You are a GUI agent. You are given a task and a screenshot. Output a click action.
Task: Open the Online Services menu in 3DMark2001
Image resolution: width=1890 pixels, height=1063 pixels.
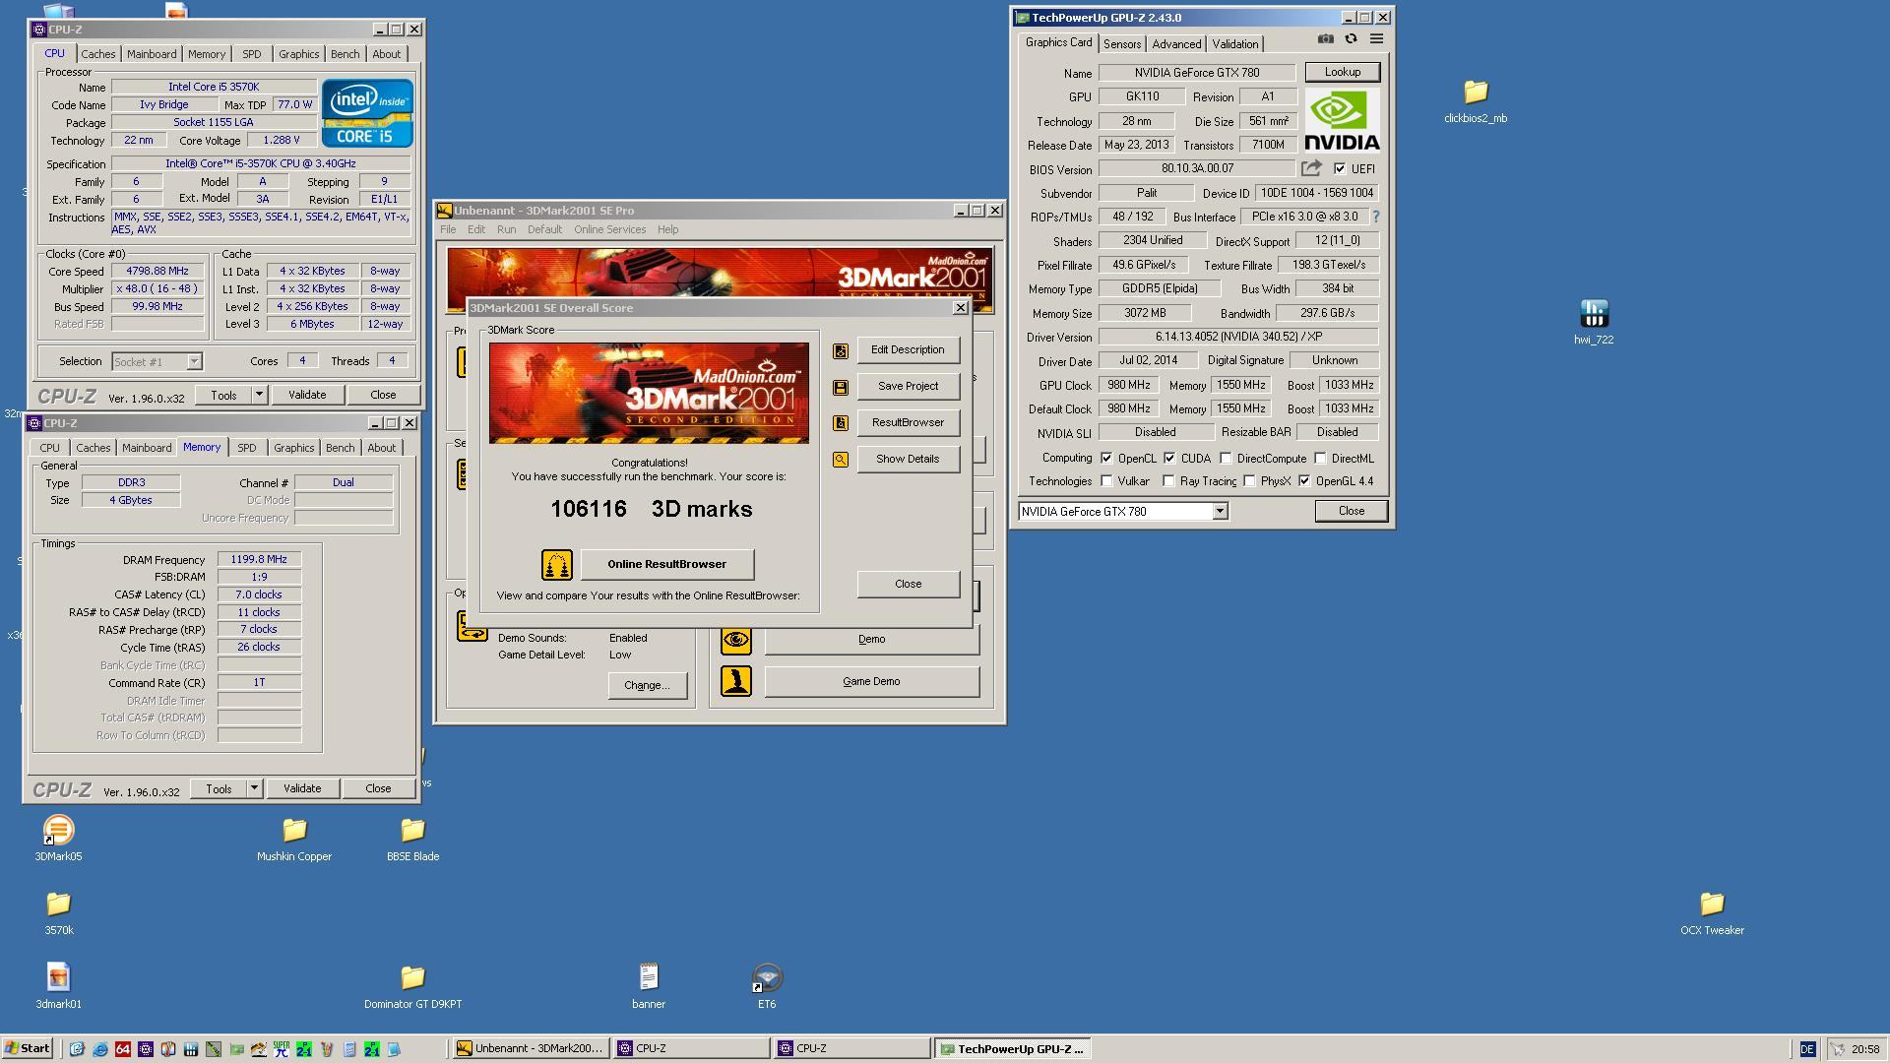tap(609, 229)
